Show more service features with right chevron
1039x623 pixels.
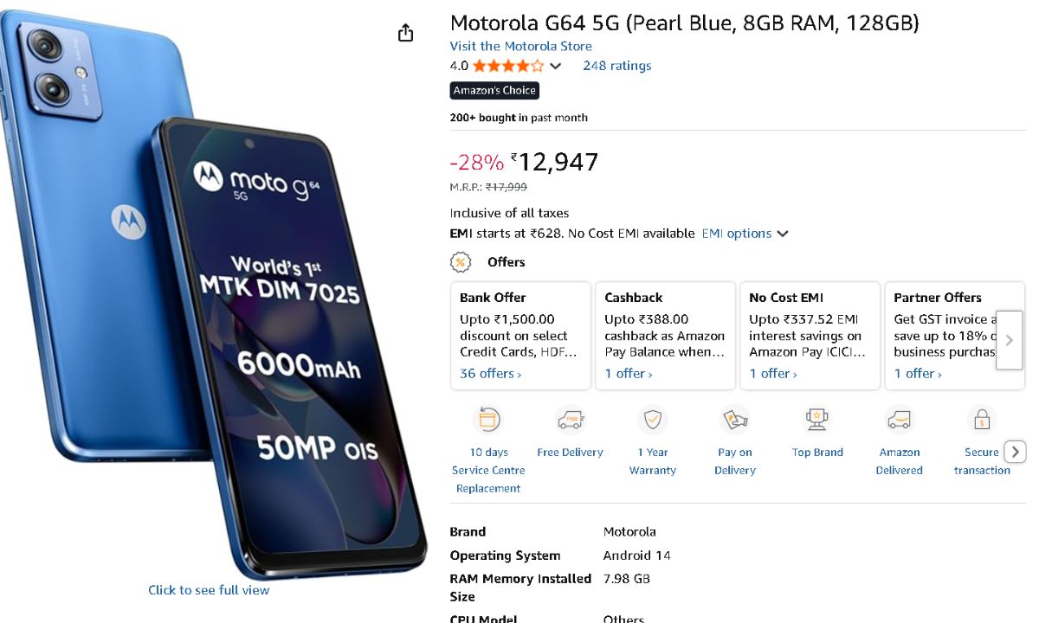[1016, 452]
